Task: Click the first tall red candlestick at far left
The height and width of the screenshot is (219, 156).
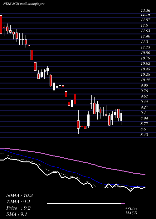Action: pyautogui.click(x=1, y=25)
